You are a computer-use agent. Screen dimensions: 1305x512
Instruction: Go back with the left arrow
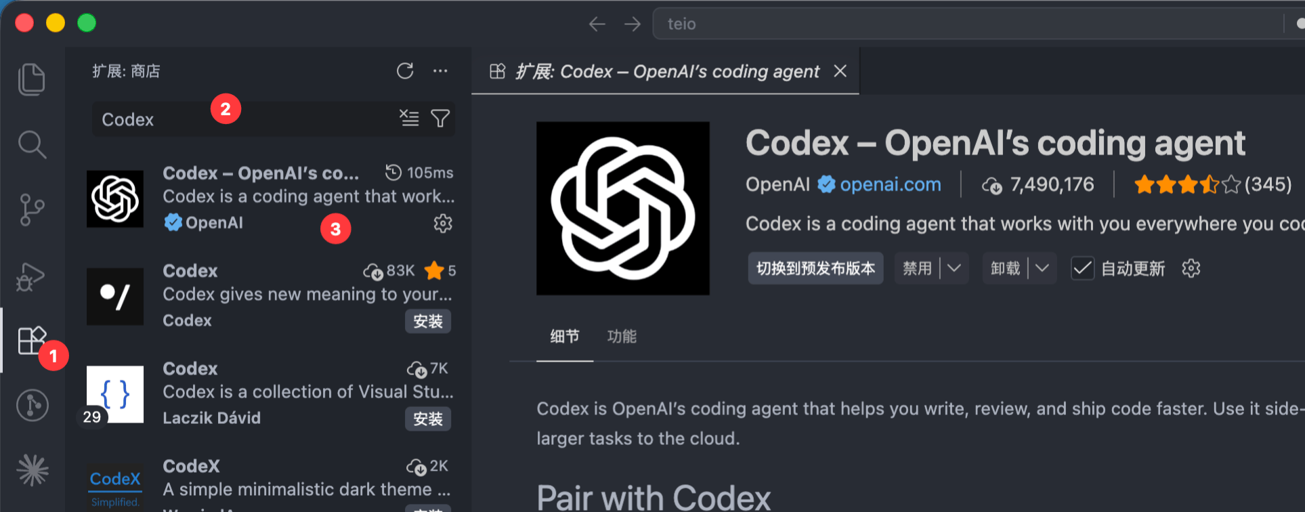(597, 24)
